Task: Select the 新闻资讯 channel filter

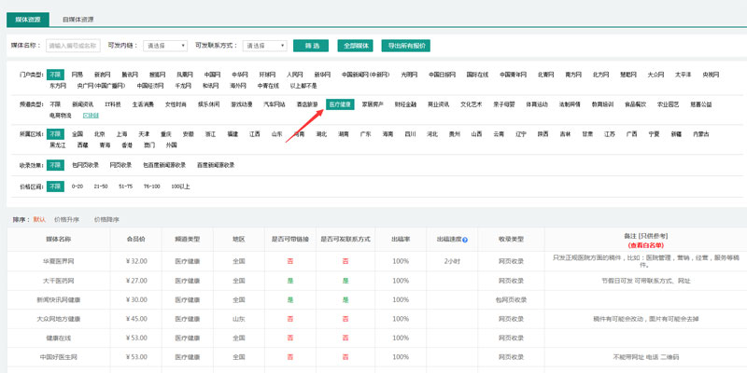Action: (83, 104)
